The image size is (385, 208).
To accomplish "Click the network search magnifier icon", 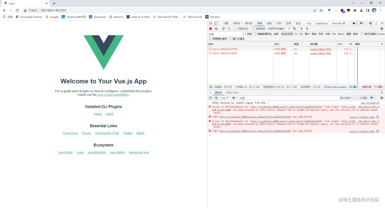I will (x=229, y=28).
